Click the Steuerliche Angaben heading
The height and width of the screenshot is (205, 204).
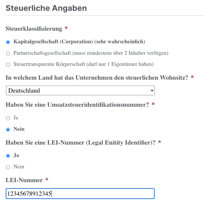click(46, 8)
